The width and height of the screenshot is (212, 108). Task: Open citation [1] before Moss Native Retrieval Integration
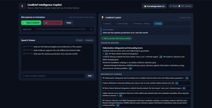click(x=107, y=54)
